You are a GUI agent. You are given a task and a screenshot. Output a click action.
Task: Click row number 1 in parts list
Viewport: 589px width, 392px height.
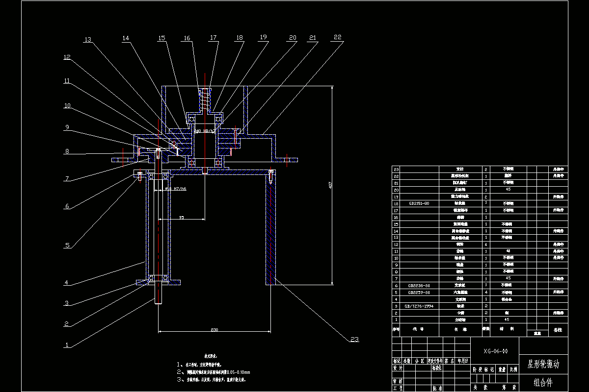pyautogui.click(x=396, y=319)
